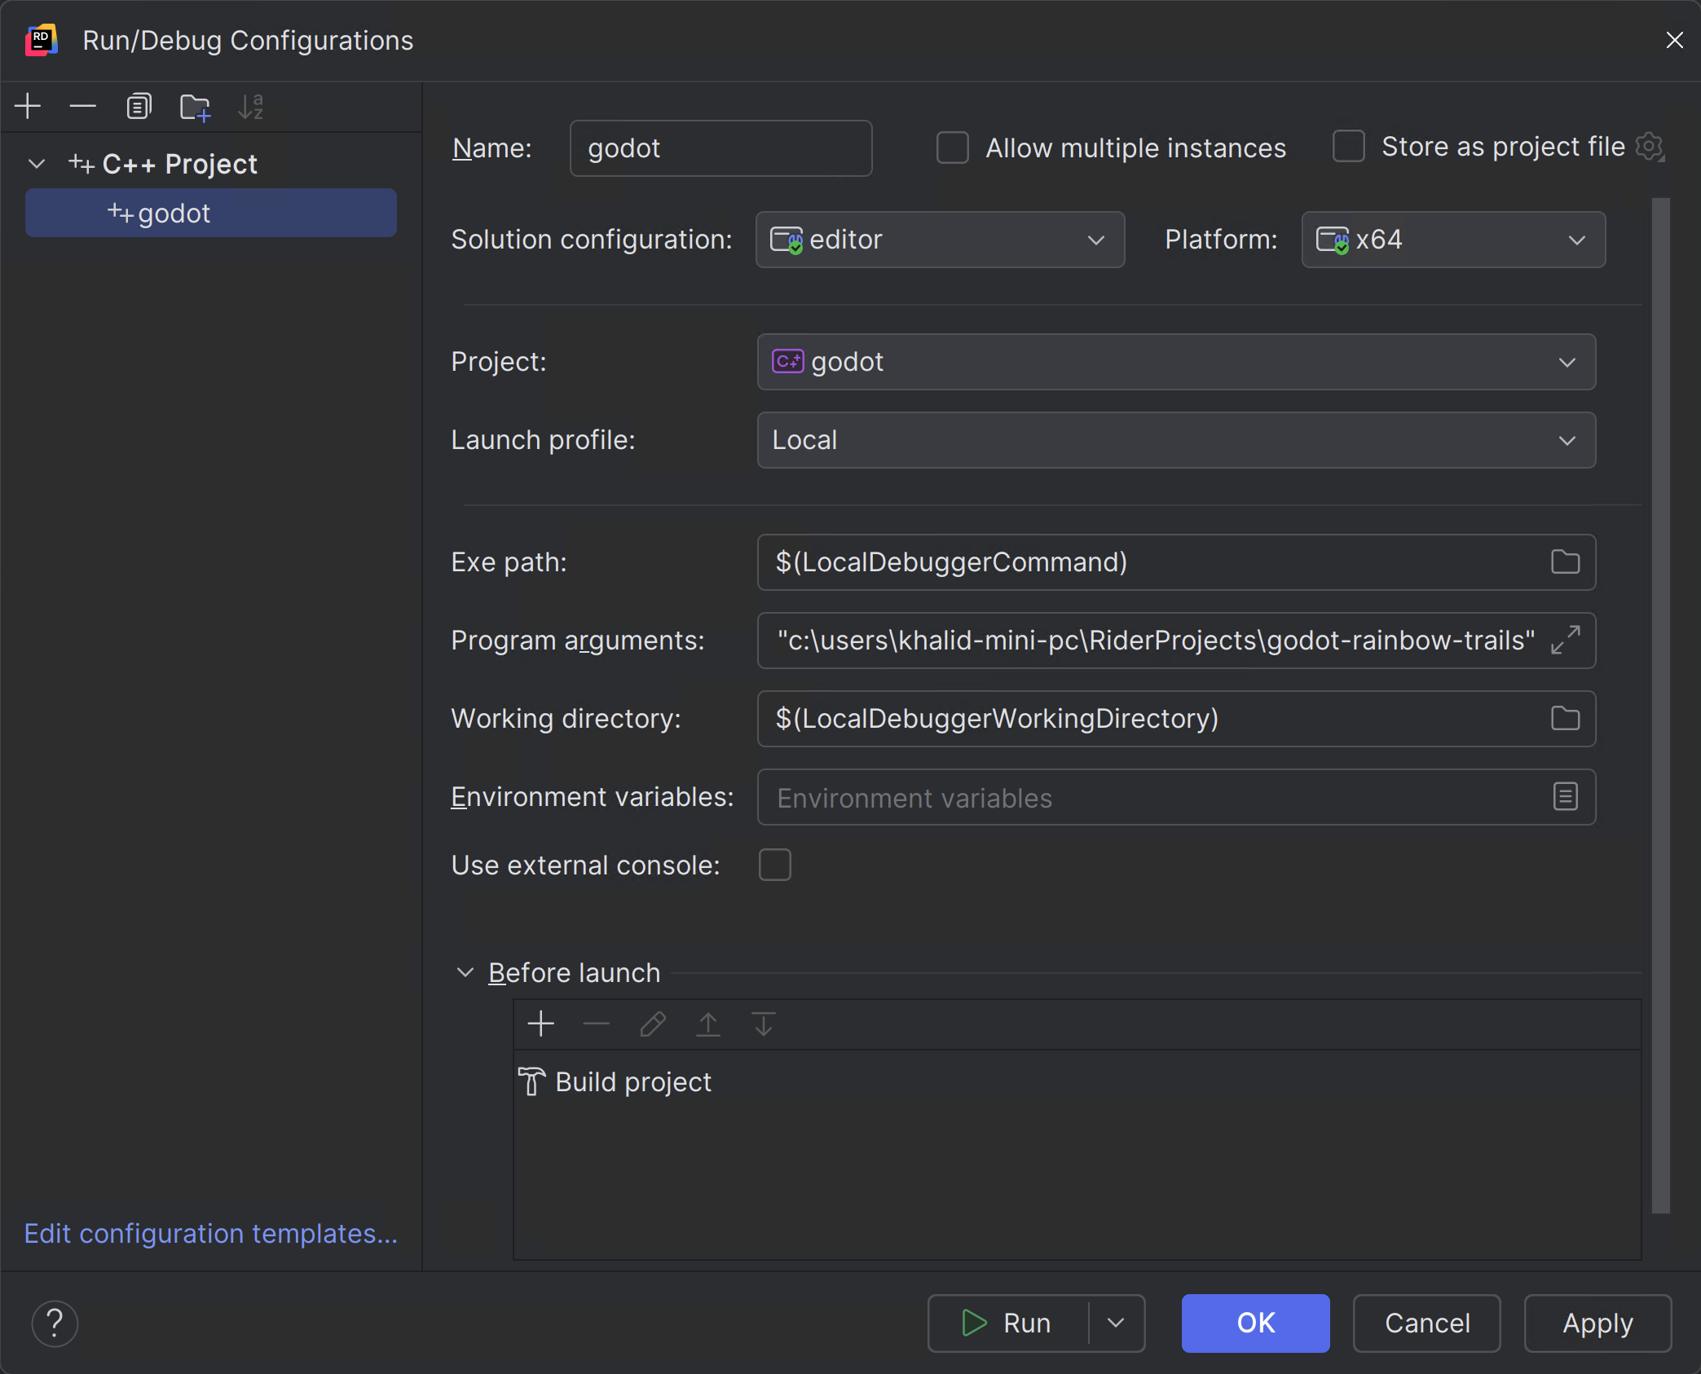
Task: Select the godot configuration in the sidebar
Action: click(210, 213)
